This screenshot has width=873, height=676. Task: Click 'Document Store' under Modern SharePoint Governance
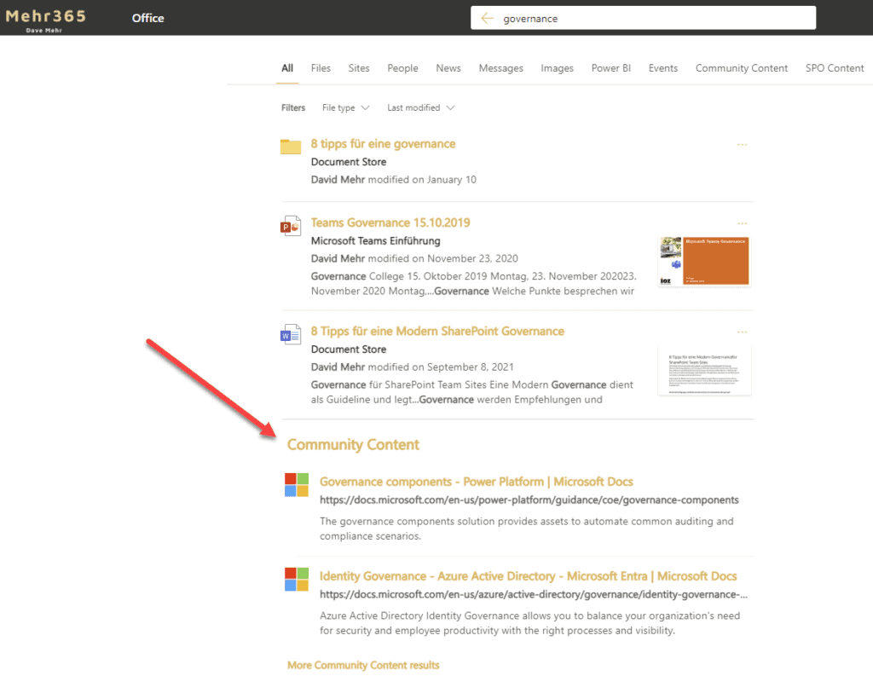pyautogui.click(x=349, y=350)
